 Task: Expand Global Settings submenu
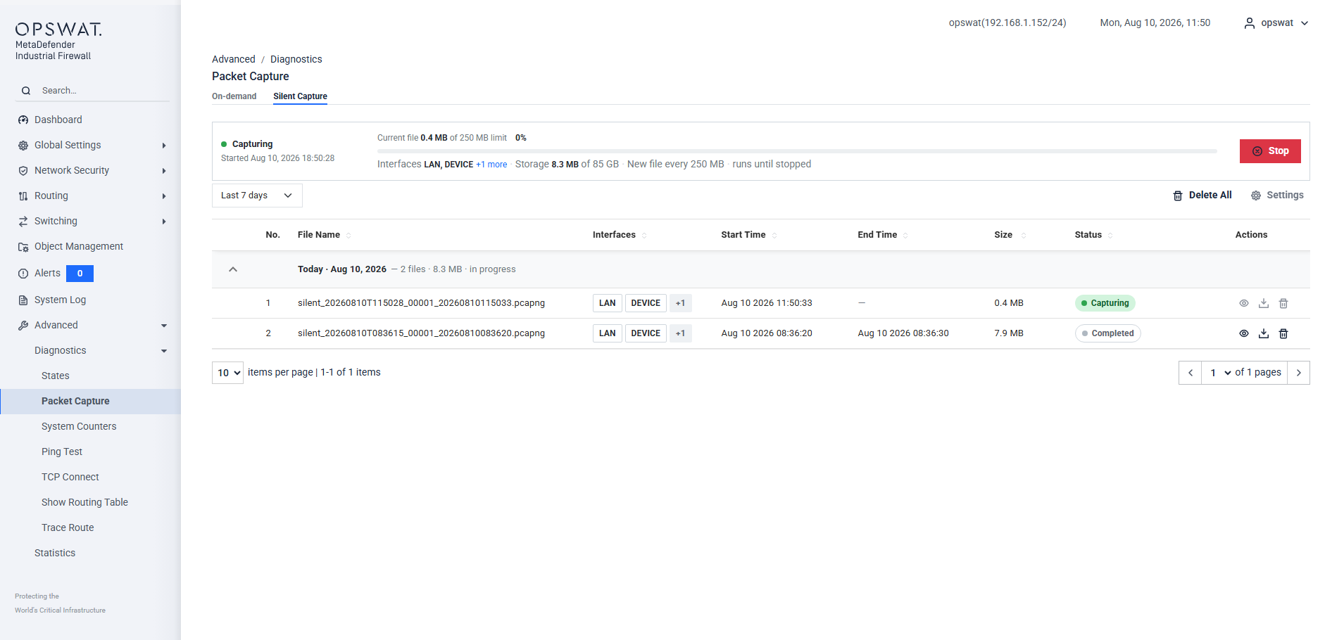pos(164,146)
